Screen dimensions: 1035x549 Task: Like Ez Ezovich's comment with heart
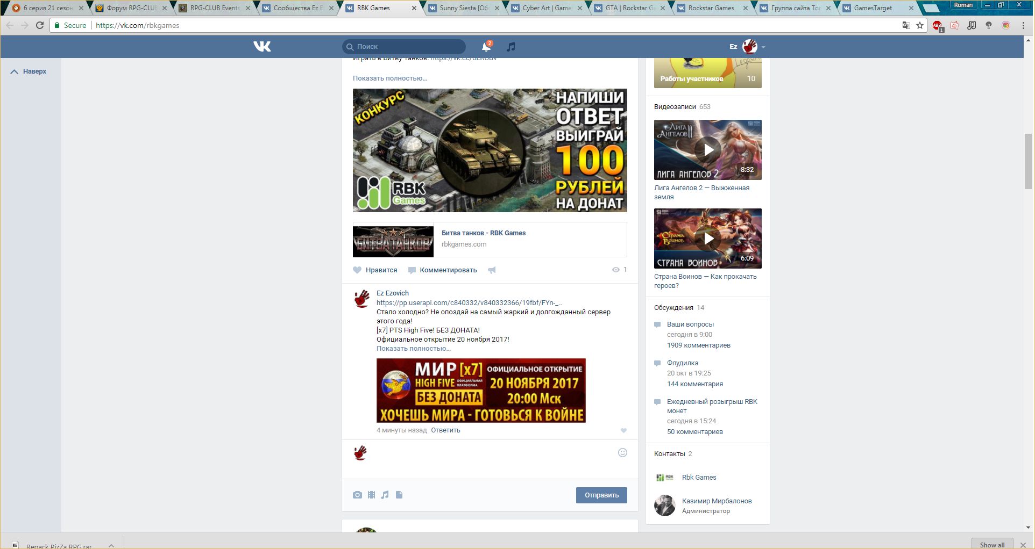tap(623, 431)
